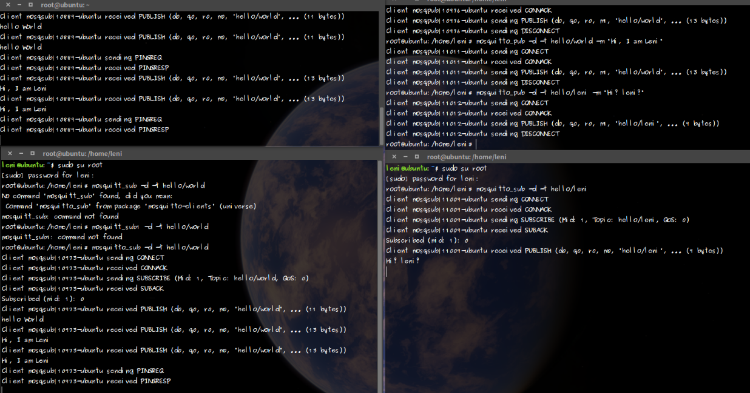Viewport: 750px width, 393px height.
Task: Click line 'mosqpub|11011-ubuntu sending CONNECT'
Action: click(x=467, y=51)
